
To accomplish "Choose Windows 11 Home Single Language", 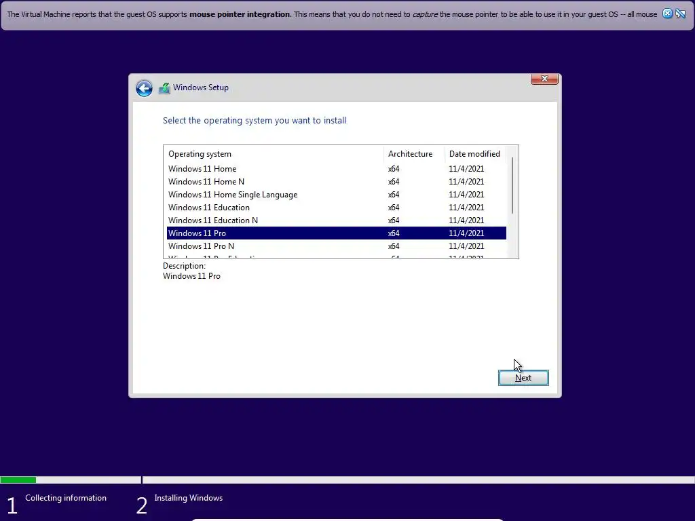I will click(337, 195).
